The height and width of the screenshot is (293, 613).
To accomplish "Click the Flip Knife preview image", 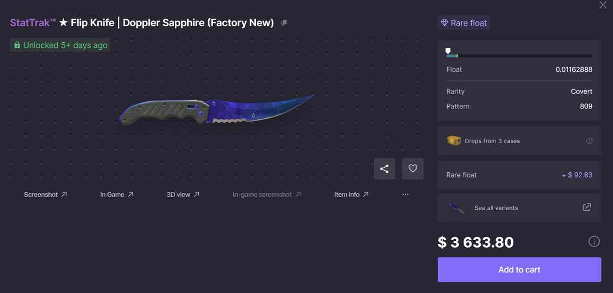I will [216, 111].
